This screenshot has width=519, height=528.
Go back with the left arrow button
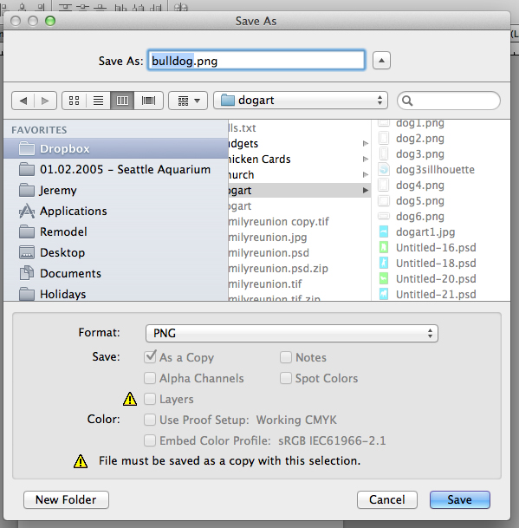tap(23, 101)
